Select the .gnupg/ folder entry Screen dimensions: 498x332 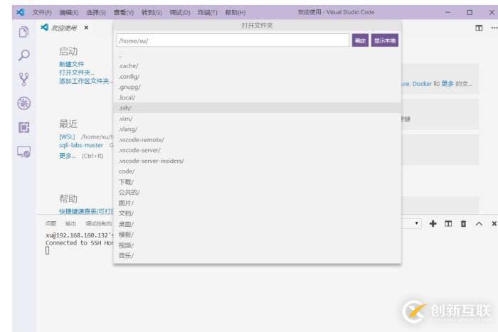[x=257, y=87]
